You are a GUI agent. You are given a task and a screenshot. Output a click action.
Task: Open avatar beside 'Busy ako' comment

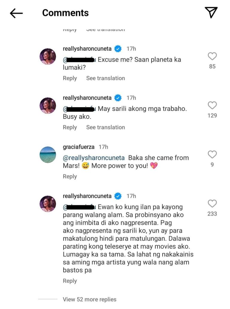coord(48,105)
